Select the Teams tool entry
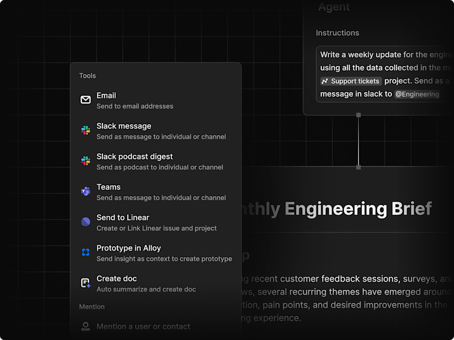454x340 pixels. [156, 192]
